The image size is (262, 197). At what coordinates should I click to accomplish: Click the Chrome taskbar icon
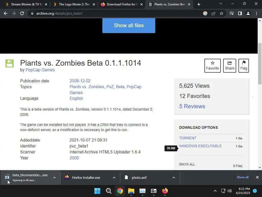[x=120, y=191]
